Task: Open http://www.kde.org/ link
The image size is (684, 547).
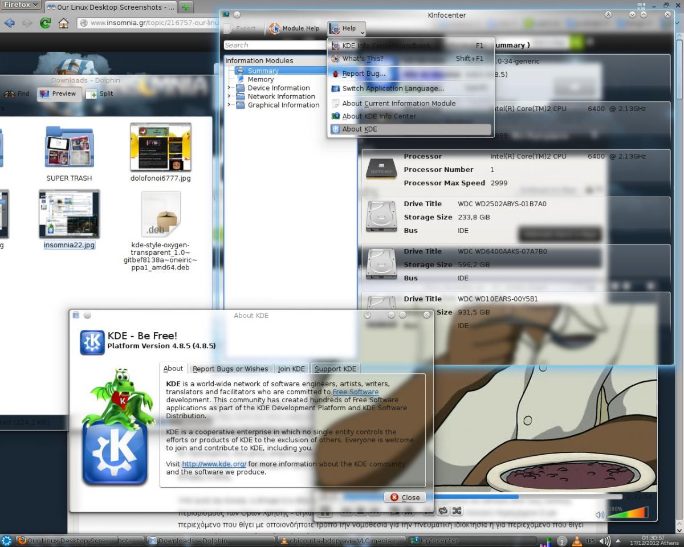Action: tap(214, 464)
